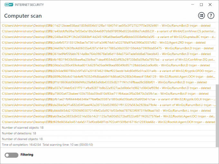Screen dimensions: 219x164
Task: Click the Number of scanned objects line
Action: 108,128
